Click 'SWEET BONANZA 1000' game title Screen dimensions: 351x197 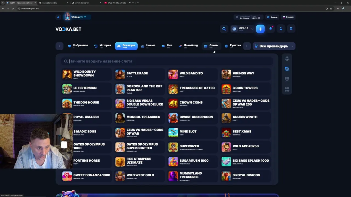pos(92,175)
